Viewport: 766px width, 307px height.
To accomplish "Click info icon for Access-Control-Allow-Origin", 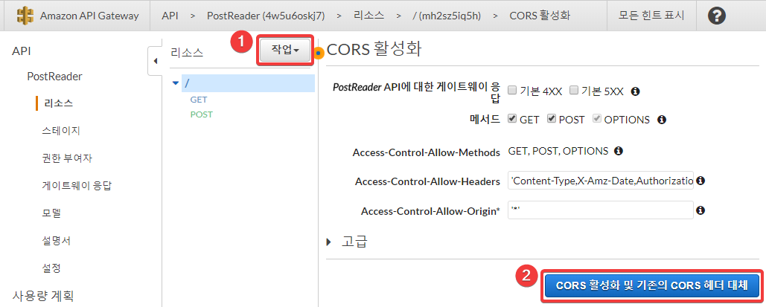I will [700, 210].
